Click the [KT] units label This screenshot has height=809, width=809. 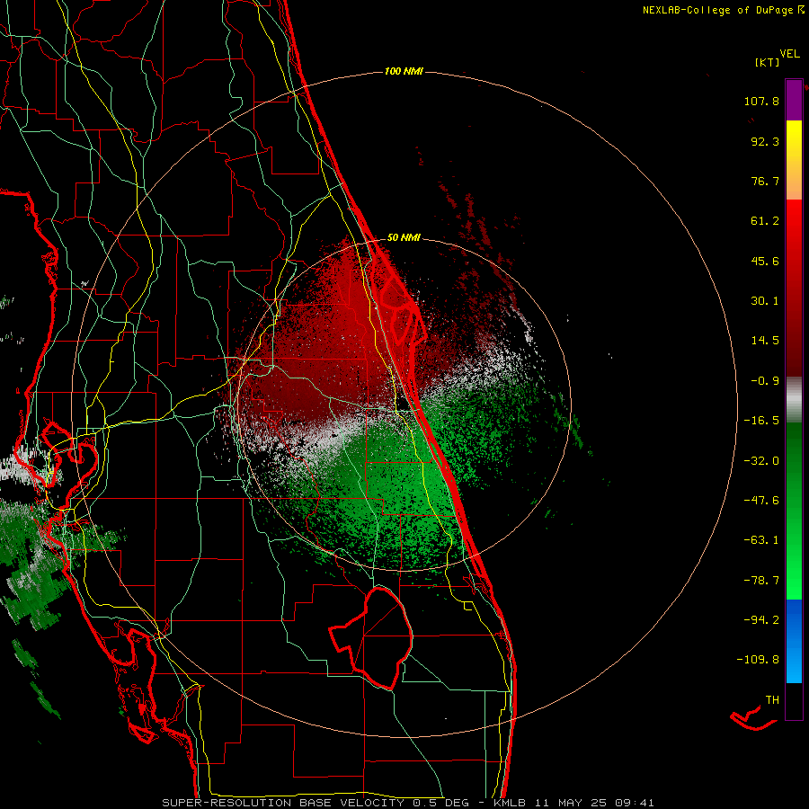click(x=767, y=62)
